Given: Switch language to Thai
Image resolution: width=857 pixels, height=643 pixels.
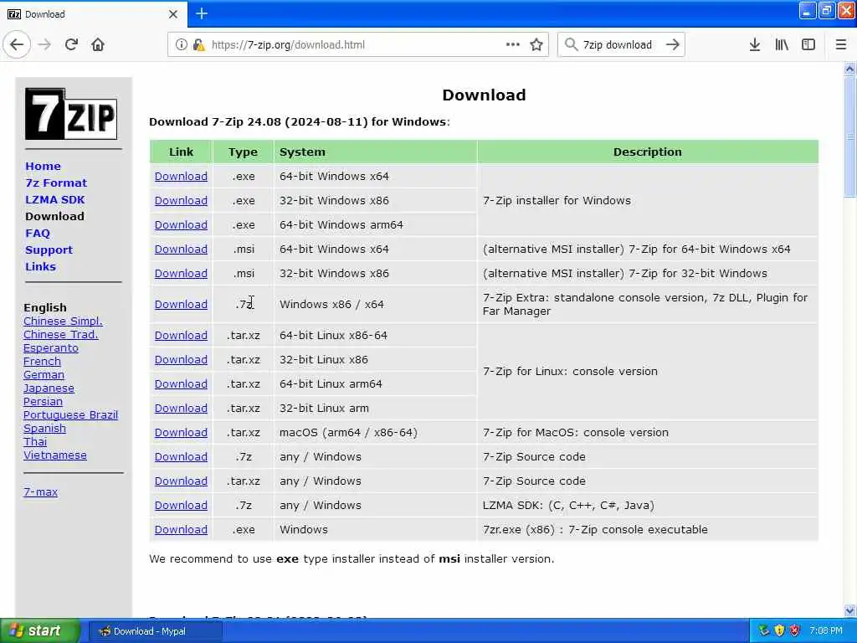Looking at the screenshot, I should pos(35,442).
